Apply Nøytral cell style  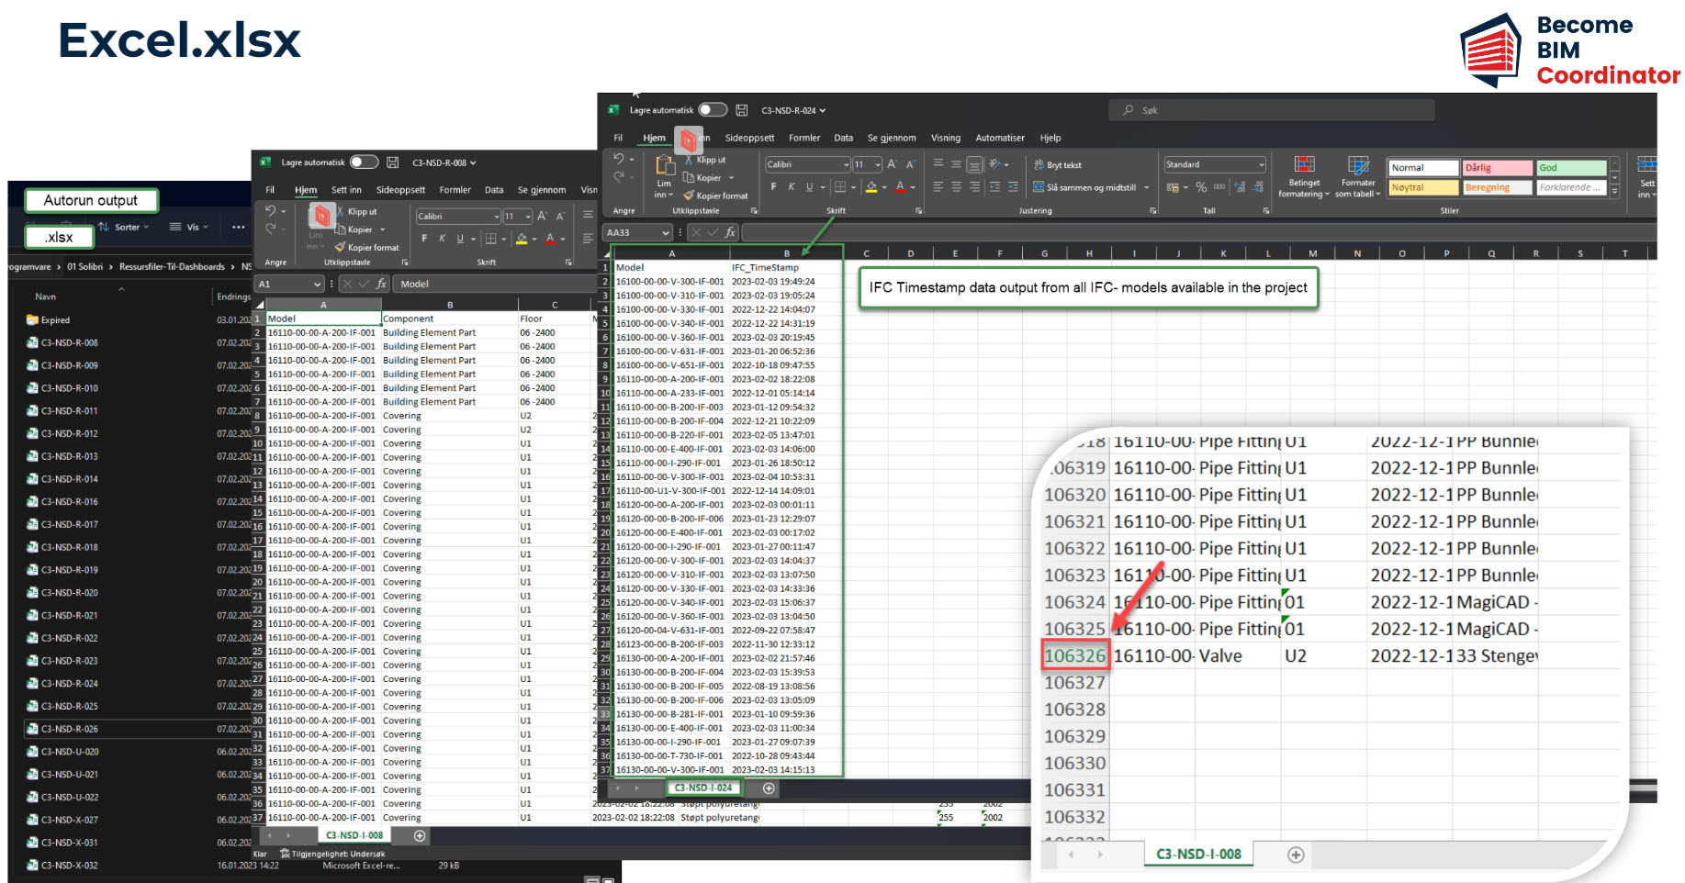[1423, 187]
